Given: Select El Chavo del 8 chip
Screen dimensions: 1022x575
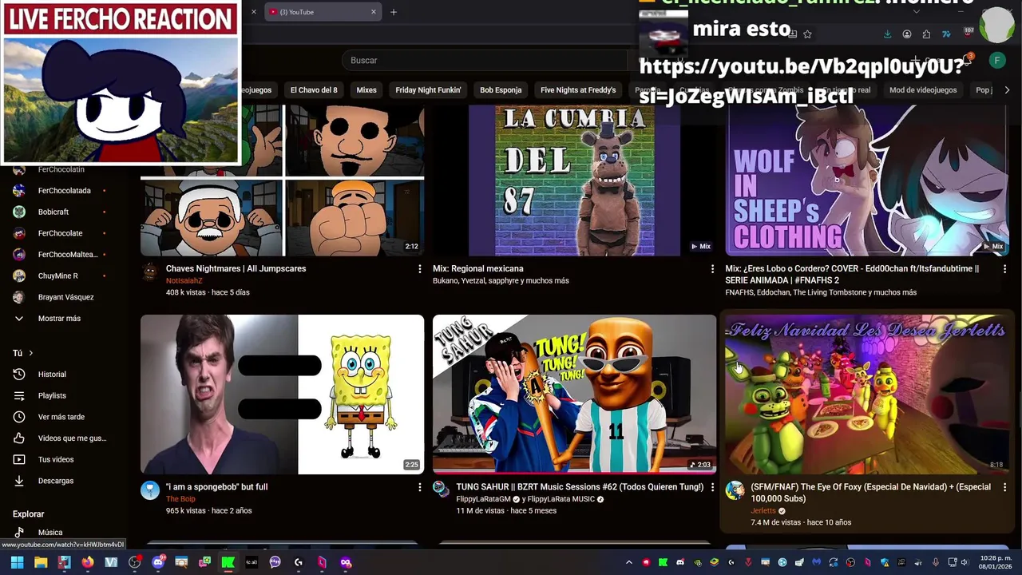Looking at the screenshot, I should click(314, 90).
